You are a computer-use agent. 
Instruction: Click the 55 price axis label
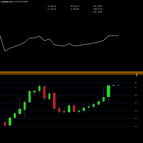point(136,103)
